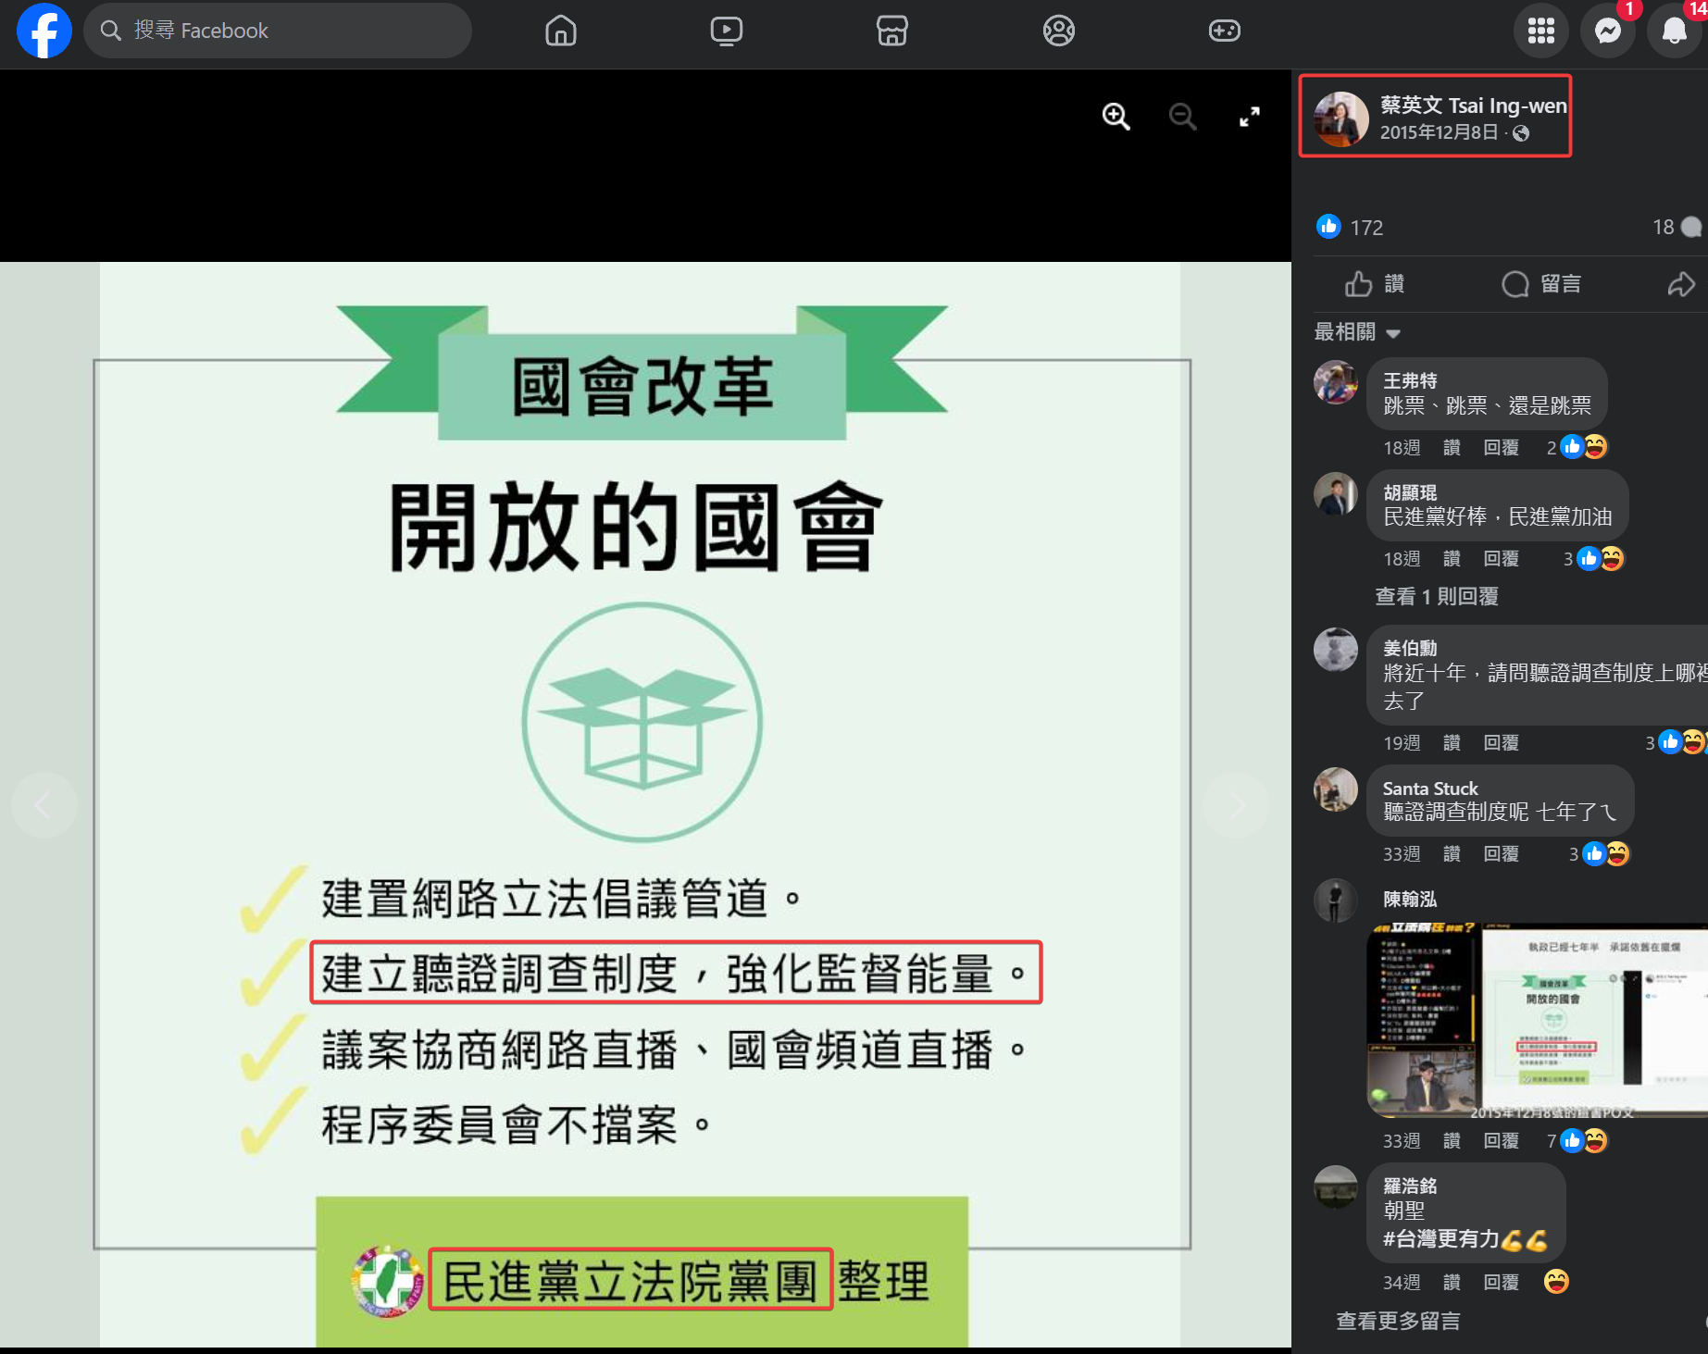Like Santa Stuck's comment
Screen dimensions: 1708x1354
[x=1452, y=854]
